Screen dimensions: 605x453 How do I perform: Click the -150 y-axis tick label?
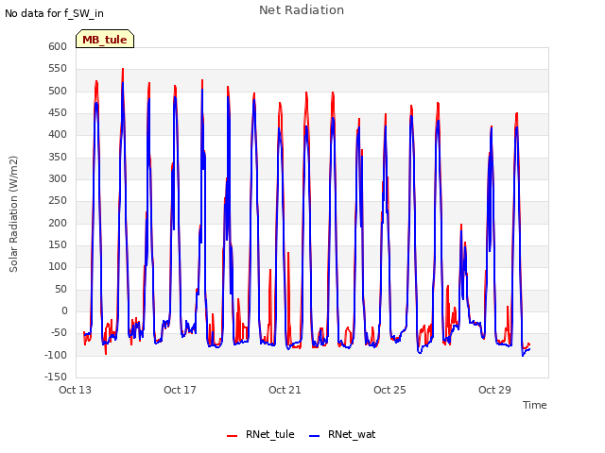[x=56, y=377]
